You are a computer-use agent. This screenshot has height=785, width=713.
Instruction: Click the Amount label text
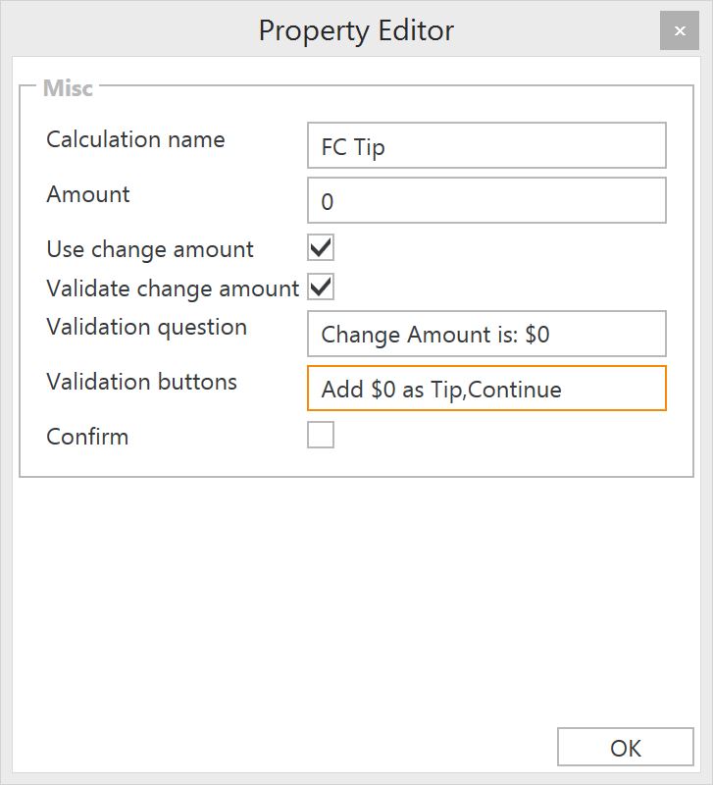click(x=88, y=194)
